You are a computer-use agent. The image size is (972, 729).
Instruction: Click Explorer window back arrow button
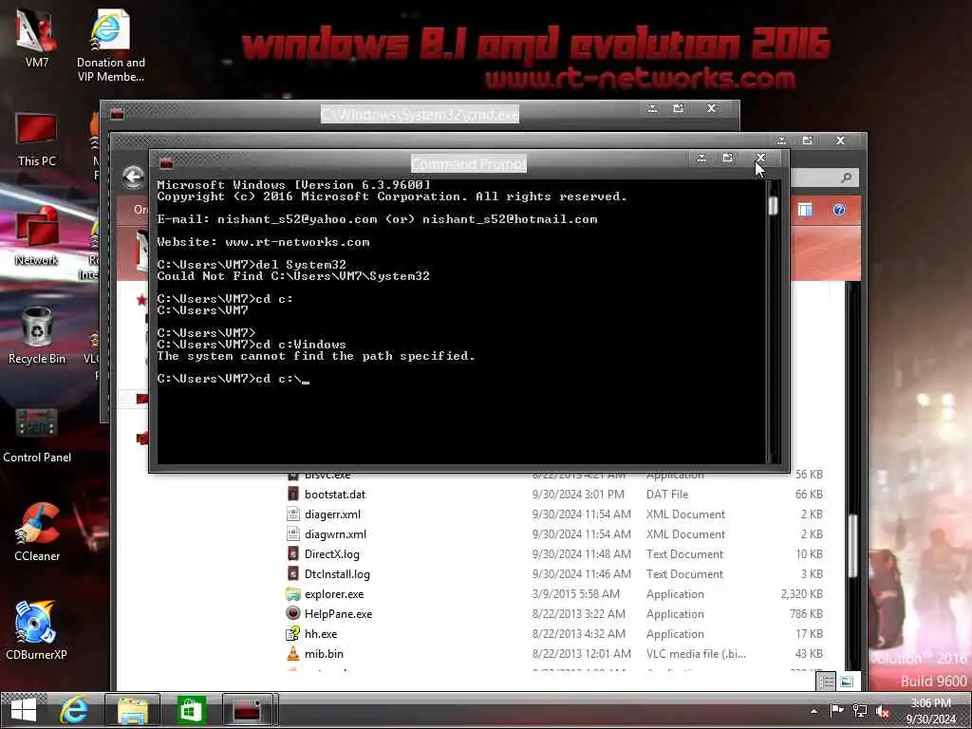point(133,178)
